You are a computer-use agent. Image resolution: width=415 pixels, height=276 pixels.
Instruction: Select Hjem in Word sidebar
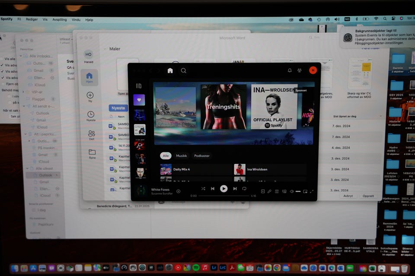(x=89, y=78)
